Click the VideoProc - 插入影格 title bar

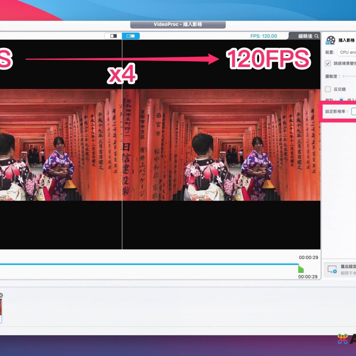tap(178, 24)
